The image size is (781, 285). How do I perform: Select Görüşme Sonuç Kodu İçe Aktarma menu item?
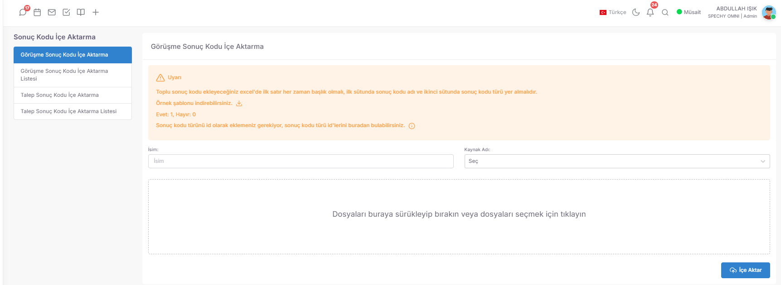(x=73, y=55)
